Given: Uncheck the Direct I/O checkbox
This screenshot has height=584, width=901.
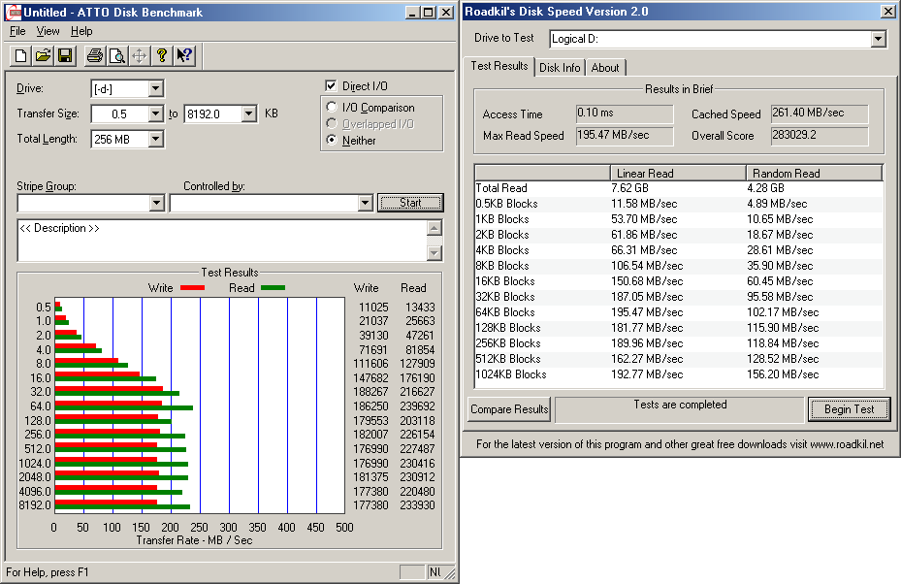Looking at the screenshot, I should click(332, 86).
